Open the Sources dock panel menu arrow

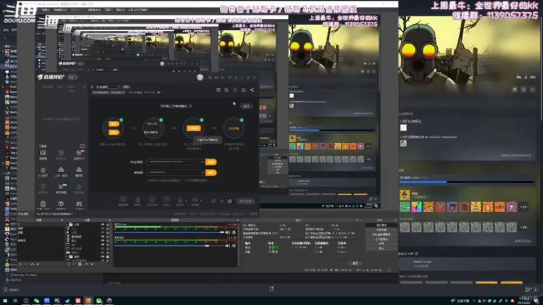click(110, 220)
